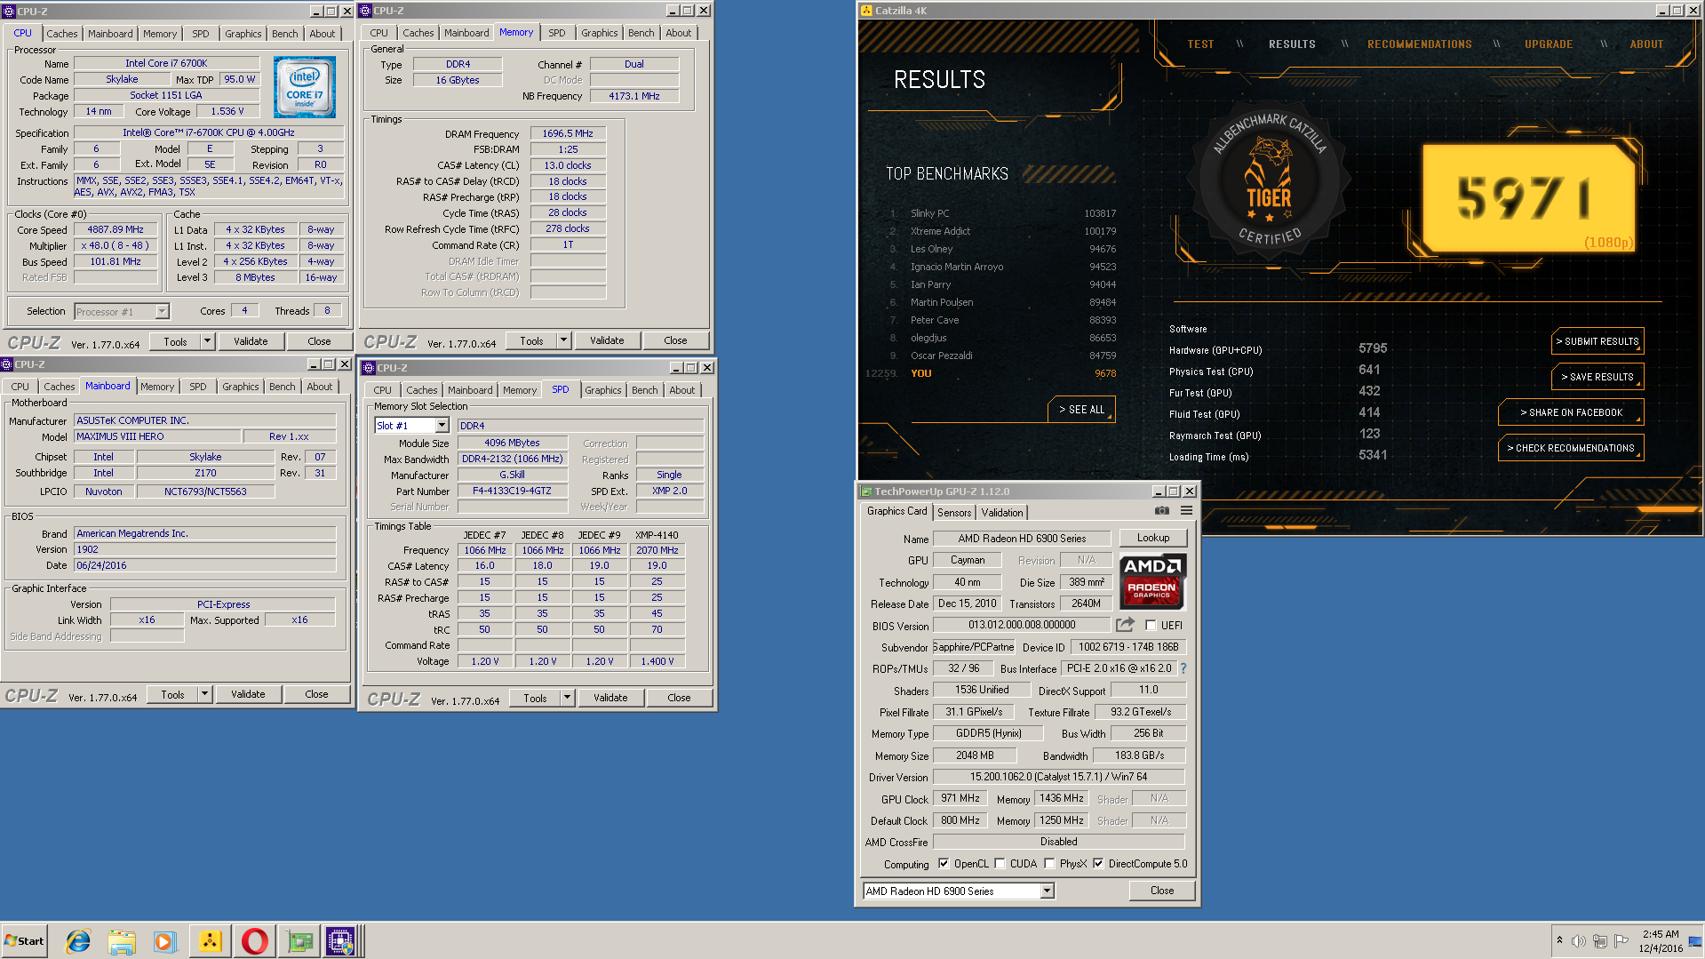
Task: Click the network tray icon
Action: [x=1600, y=941]
